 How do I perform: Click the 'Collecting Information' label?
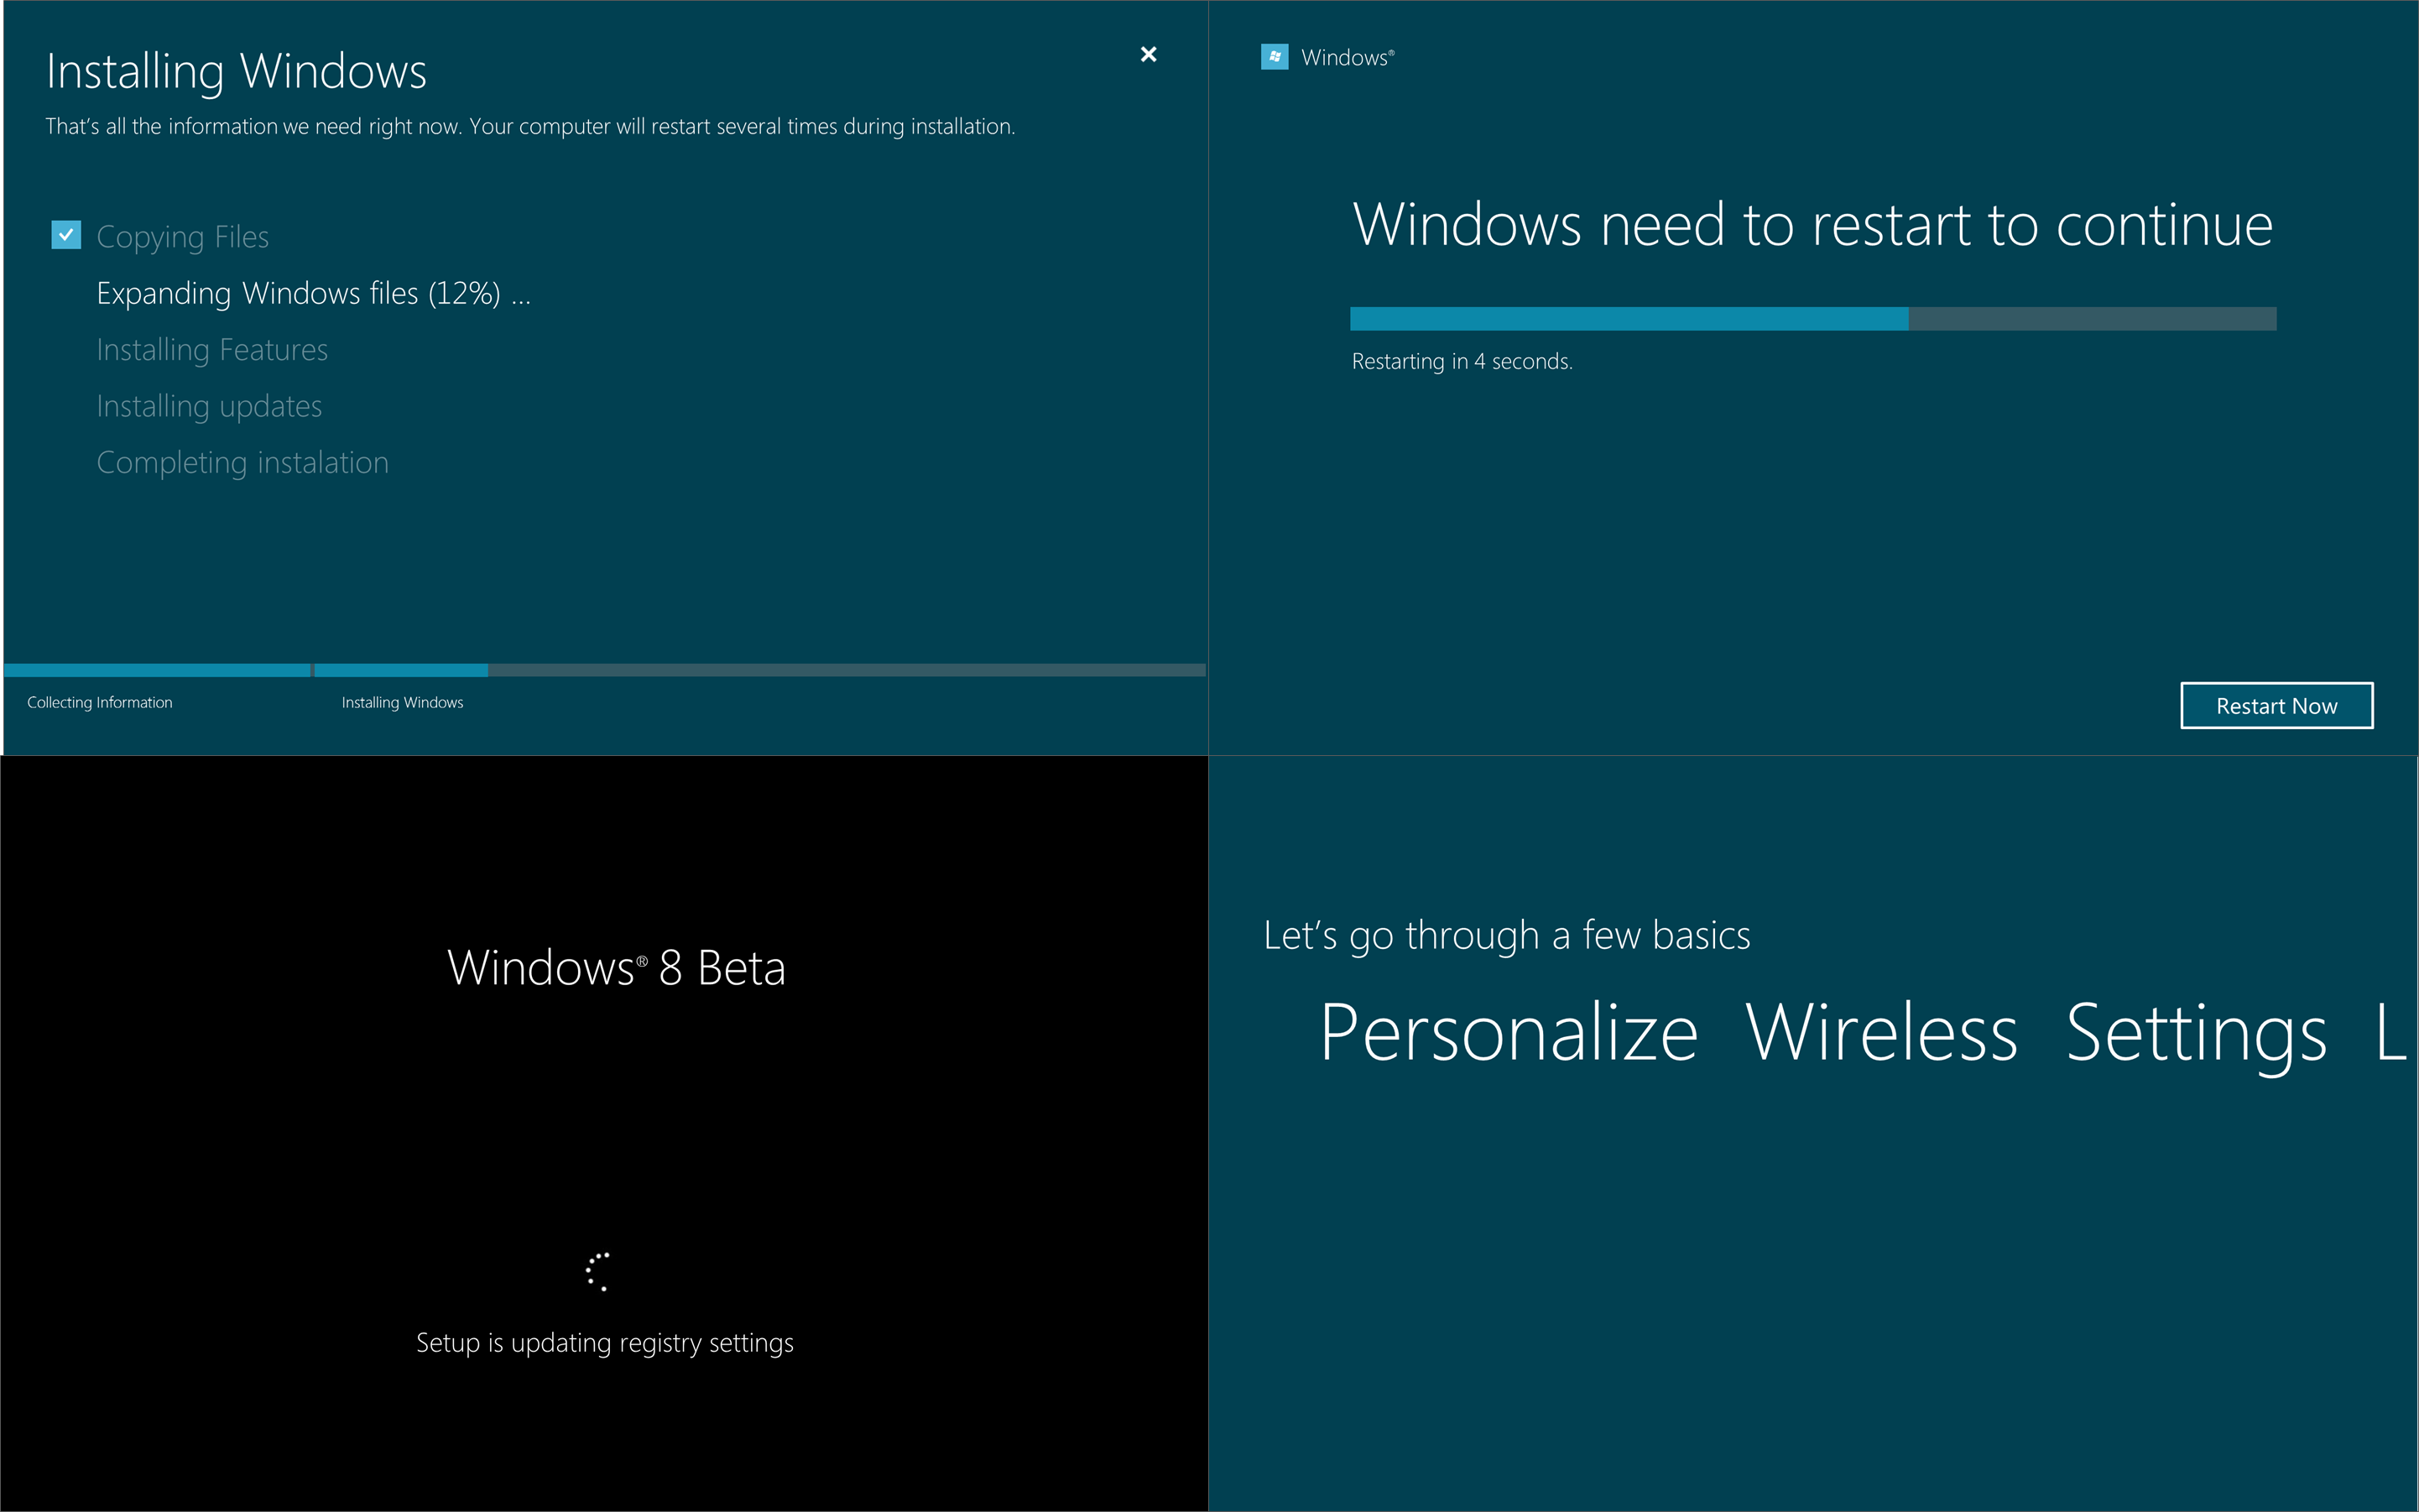coord(99,703)
